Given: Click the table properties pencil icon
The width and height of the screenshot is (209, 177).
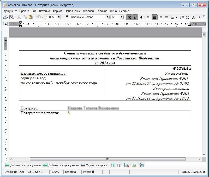Looking at the screenshot, I should tap(134, 165).
